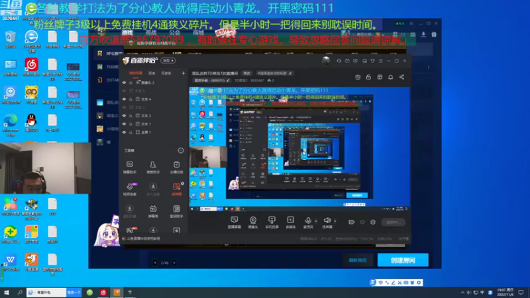Add a new scene with plus button

(184, 73)
